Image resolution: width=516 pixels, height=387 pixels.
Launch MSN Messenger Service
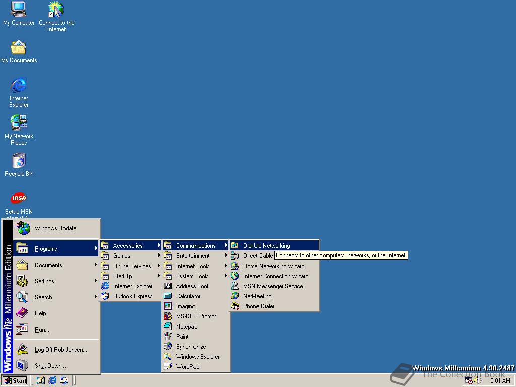[x=275, y=286]
